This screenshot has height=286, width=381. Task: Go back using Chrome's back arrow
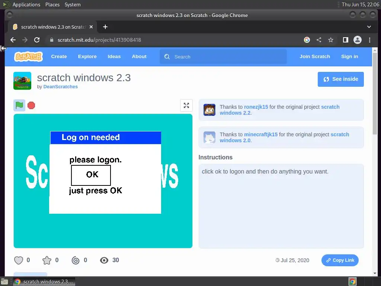click(x=13, y=40)
